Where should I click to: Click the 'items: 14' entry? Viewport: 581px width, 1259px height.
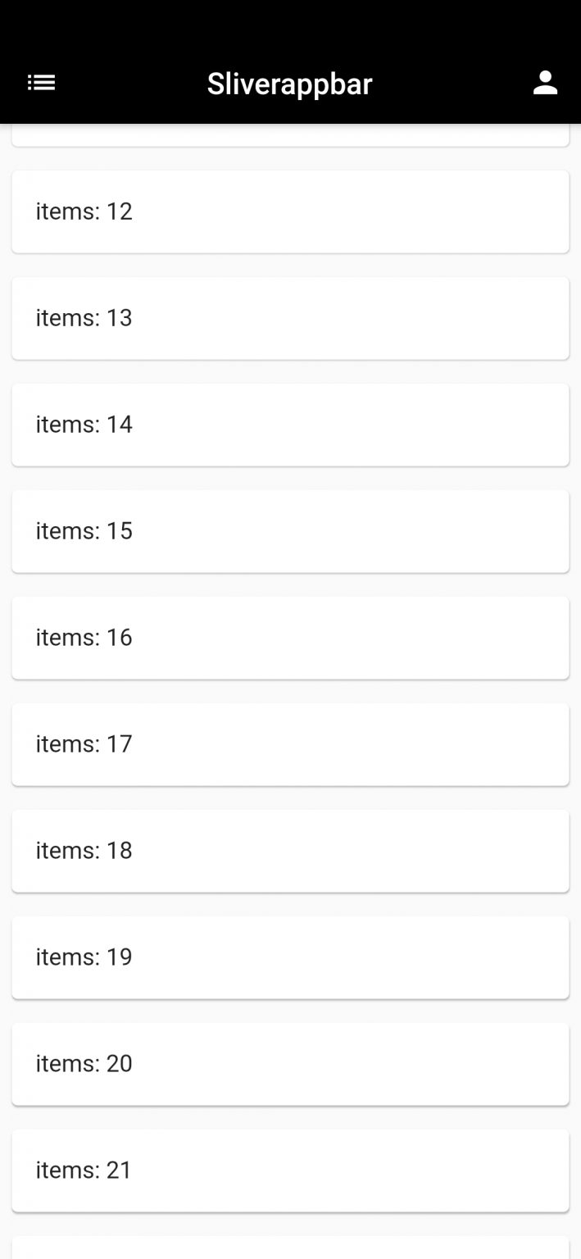[290, 425]
